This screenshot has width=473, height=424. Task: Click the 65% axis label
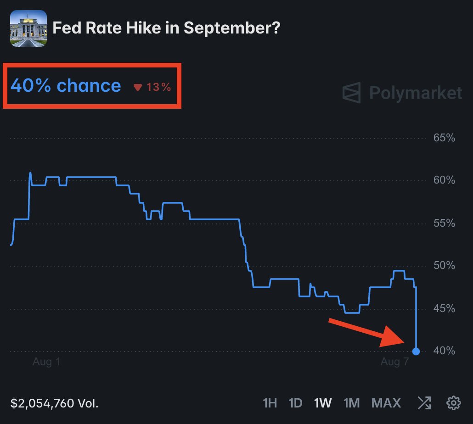tap(444, 138)
